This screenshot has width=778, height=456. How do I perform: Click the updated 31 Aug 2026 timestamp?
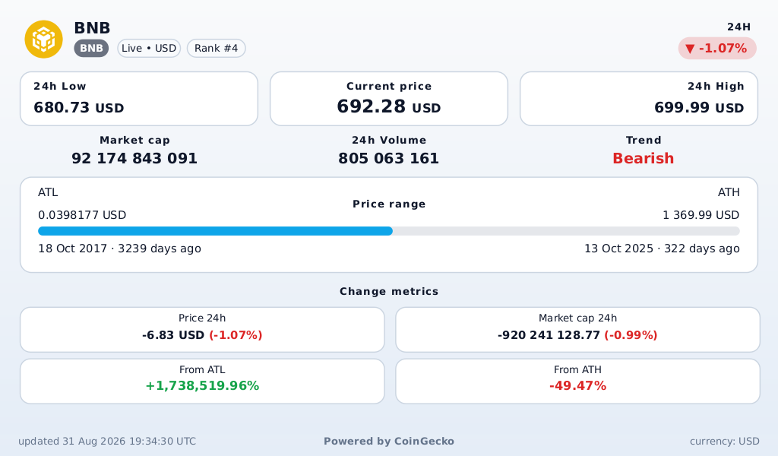click(x=107, y=441)
